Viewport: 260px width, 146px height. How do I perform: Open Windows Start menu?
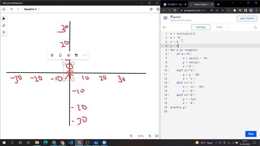(4, 142)
